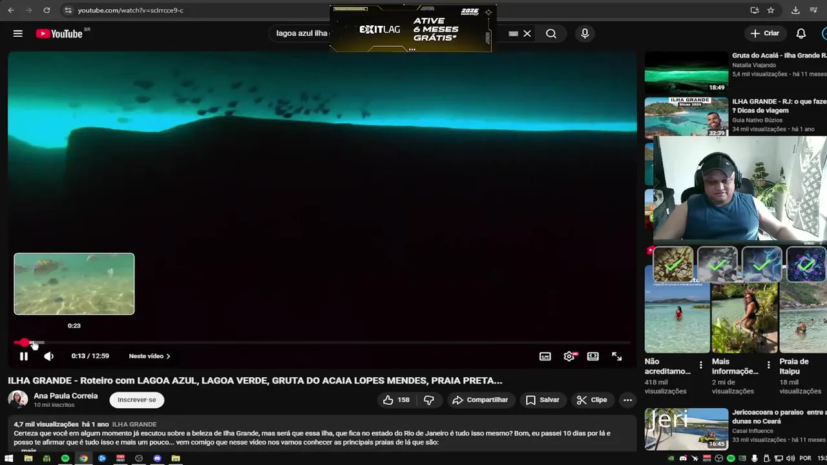This screenshot has width=827, height=465.
Task: Click the magnifier search button
Action: [551, 34]
